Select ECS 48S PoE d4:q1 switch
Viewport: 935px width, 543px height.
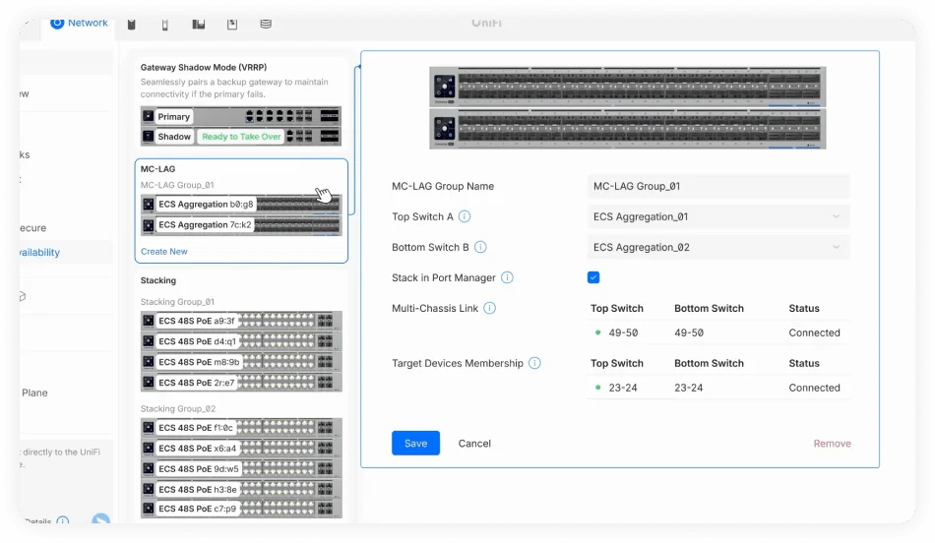coord(241,341)
